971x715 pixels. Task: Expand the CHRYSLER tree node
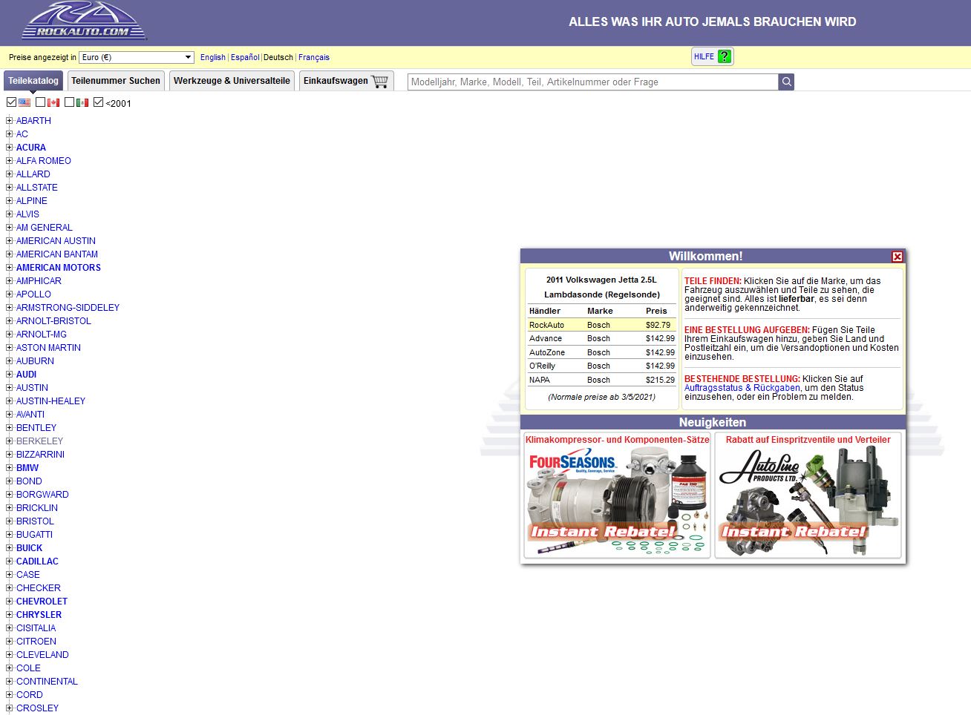point(10,614)
